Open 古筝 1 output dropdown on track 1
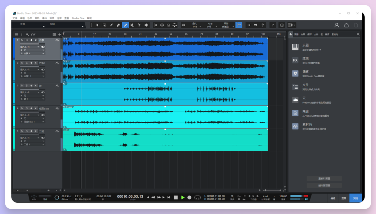 coord(32,54)
